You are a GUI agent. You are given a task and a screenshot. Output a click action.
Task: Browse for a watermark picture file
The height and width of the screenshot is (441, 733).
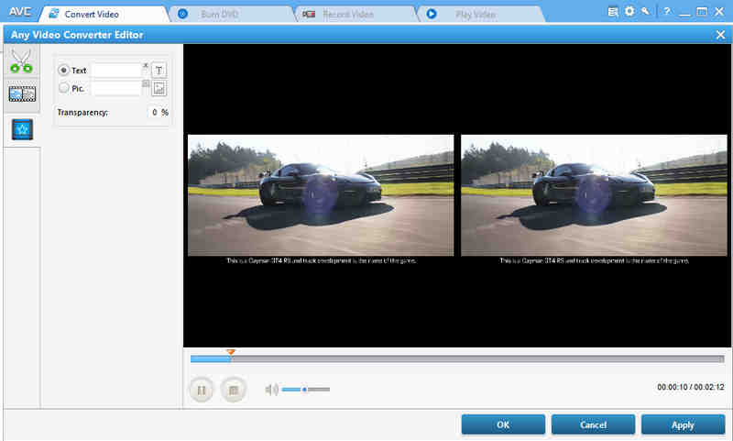pos(159,88)
